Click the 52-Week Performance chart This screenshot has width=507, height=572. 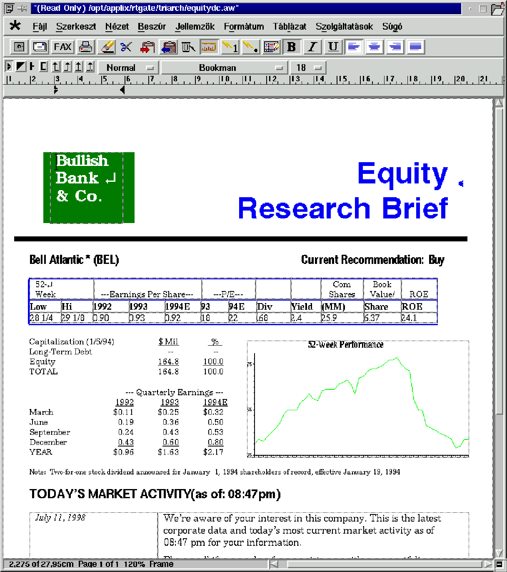coord(358,399)
